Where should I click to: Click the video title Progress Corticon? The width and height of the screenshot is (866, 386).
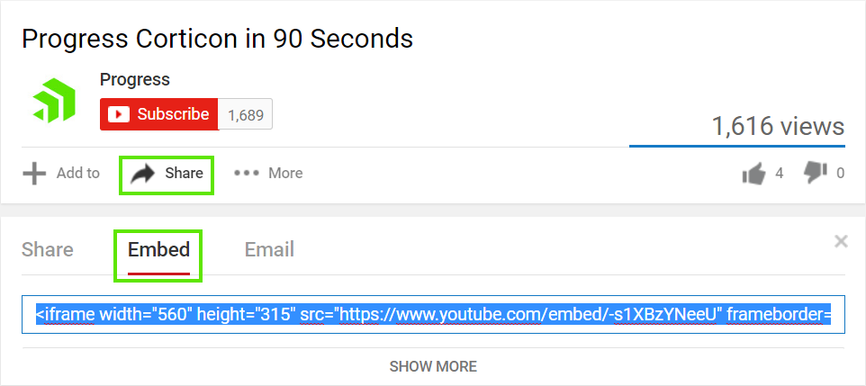tap(217, 39)
